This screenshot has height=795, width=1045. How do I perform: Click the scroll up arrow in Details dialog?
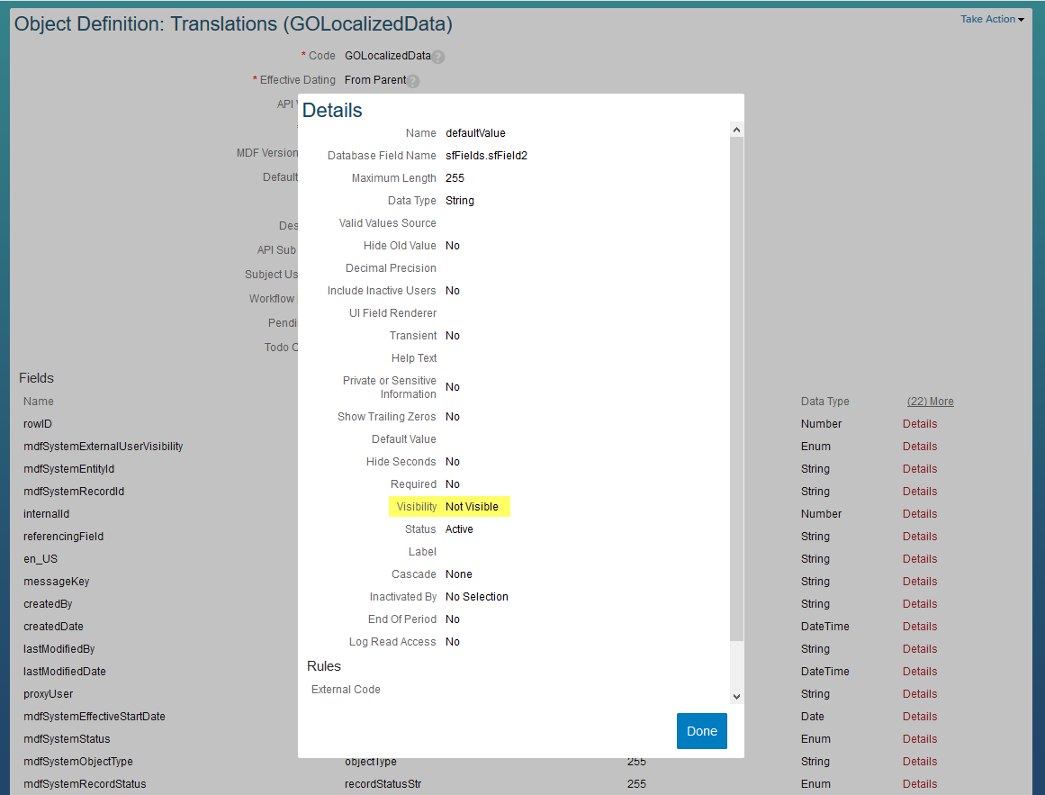[736, 130]
